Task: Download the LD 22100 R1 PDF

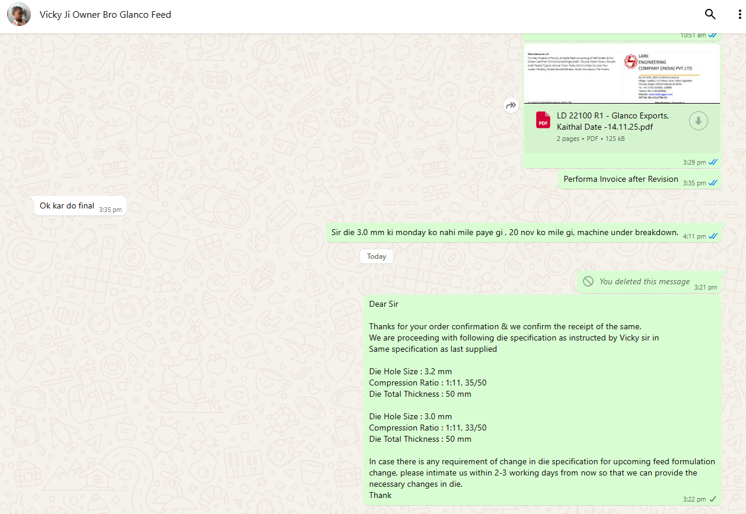Action: pos(699,121)
